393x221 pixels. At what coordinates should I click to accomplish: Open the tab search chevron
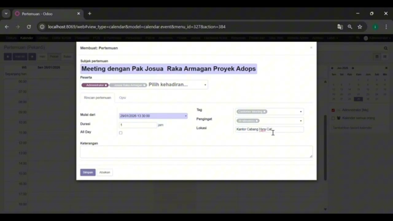point(6,14)
